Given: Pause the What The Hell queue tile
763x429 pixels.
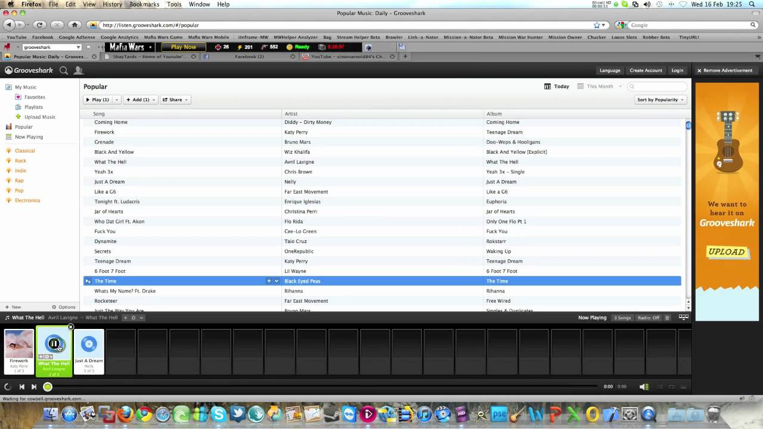Looking at the screenshot, I should pyautogui.click(x=54, y=343).
